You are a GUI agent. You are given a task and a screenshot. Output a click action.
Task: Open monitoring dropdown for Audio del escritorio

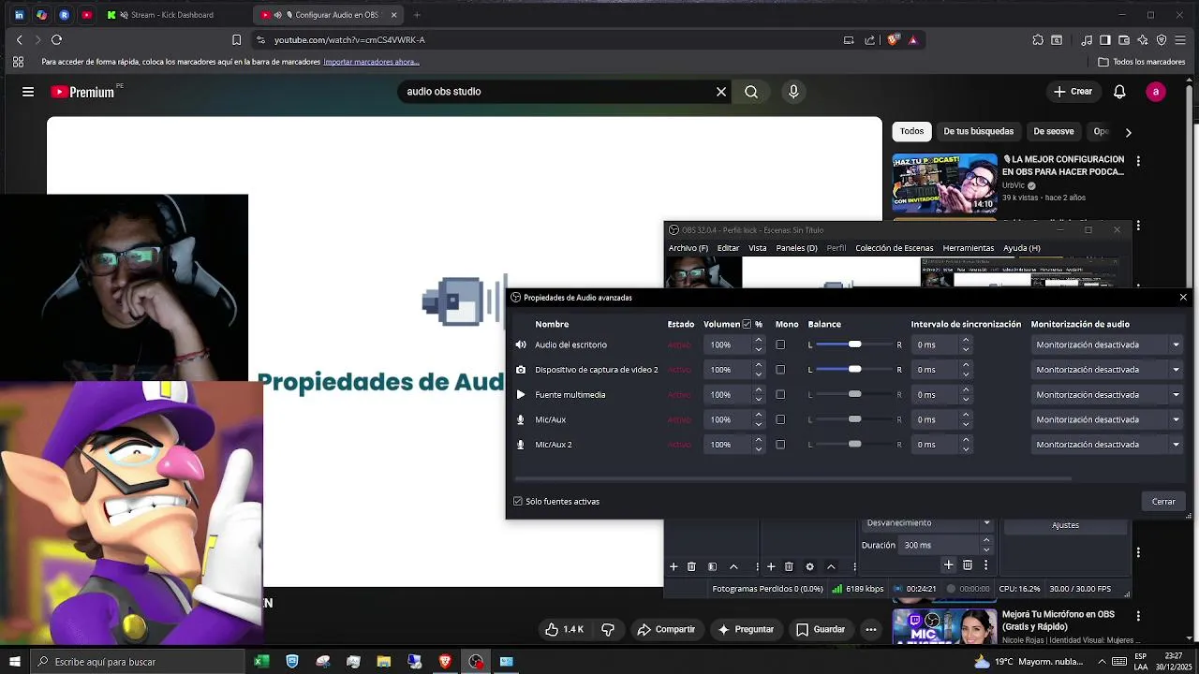tap(1107, 344)
